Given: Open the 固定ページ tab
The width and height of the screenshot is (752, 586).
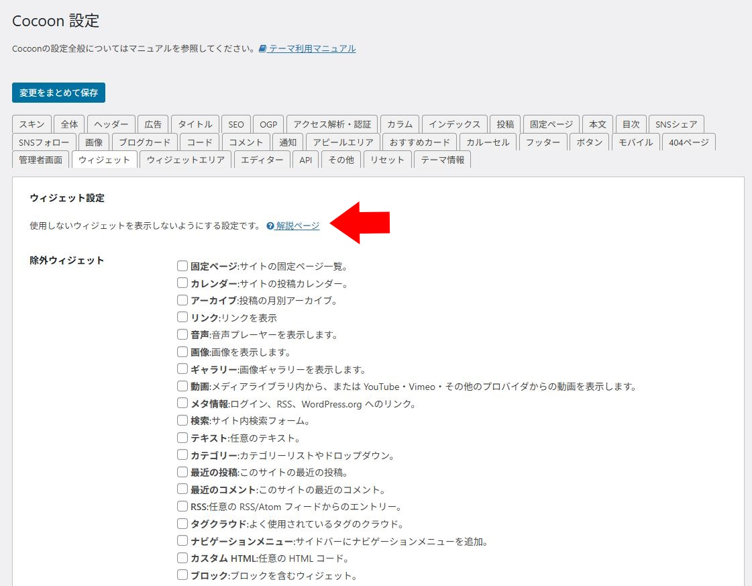Looking at the screenshot, I should tap(551, 124).
